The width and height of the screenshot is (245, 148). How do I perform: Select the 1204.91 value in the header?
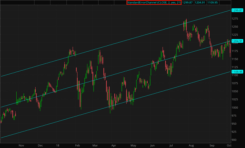coord(200,2)
